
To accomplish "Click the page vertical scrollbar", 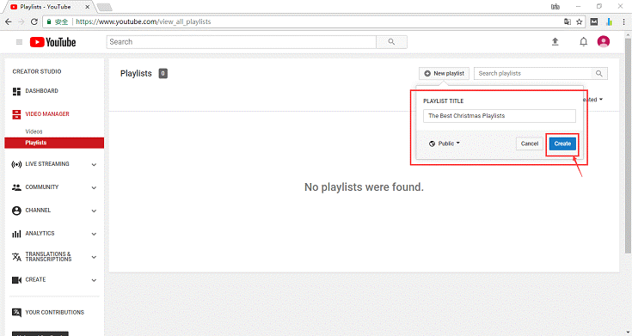I will (x=628, y=145).
